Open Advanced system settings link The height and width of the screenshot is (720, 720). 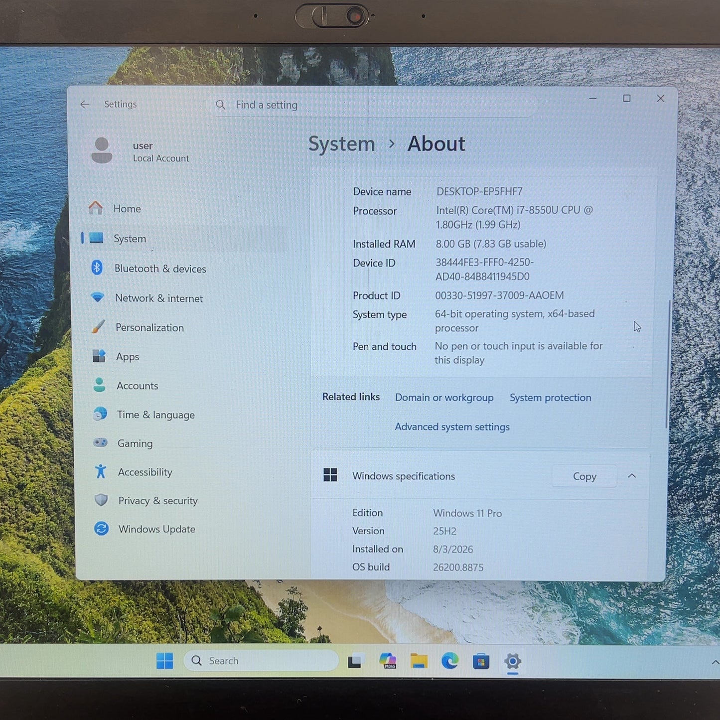coord(452,427)
